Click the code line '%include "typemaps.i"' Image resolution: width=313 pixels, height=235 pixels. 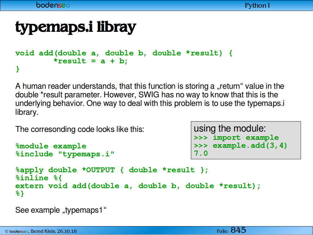[x=65, y=154]
